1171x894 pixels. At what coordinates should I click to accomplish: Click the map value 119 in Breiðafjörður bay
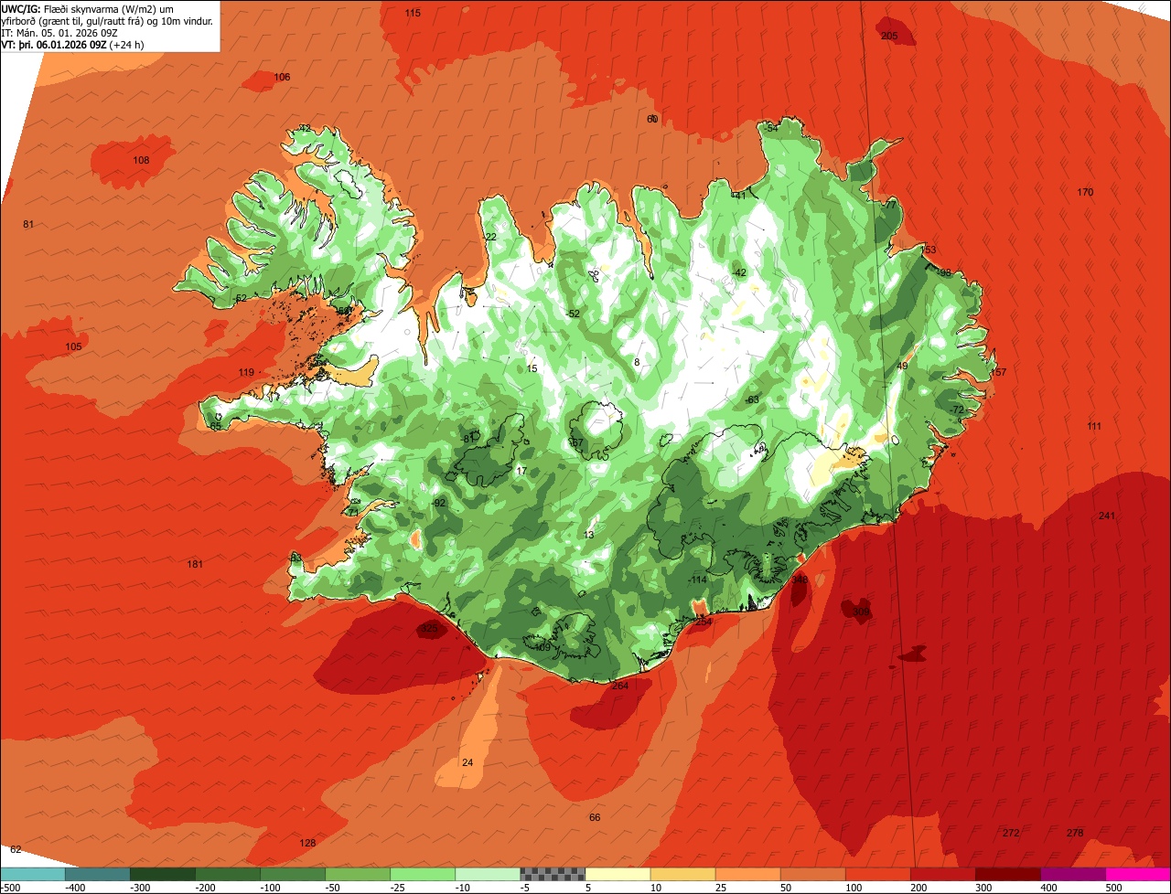[x=246, y=372]
